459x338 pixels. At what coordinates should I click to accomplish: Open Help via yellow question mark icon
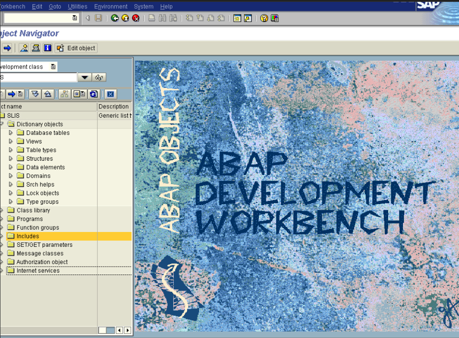pyautogui.click(x=264, y=18)
